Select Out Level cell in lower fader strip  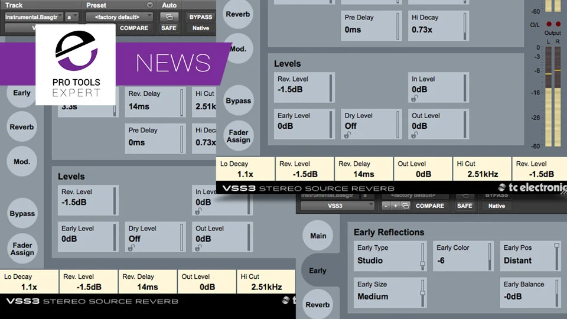coord(207,282)
